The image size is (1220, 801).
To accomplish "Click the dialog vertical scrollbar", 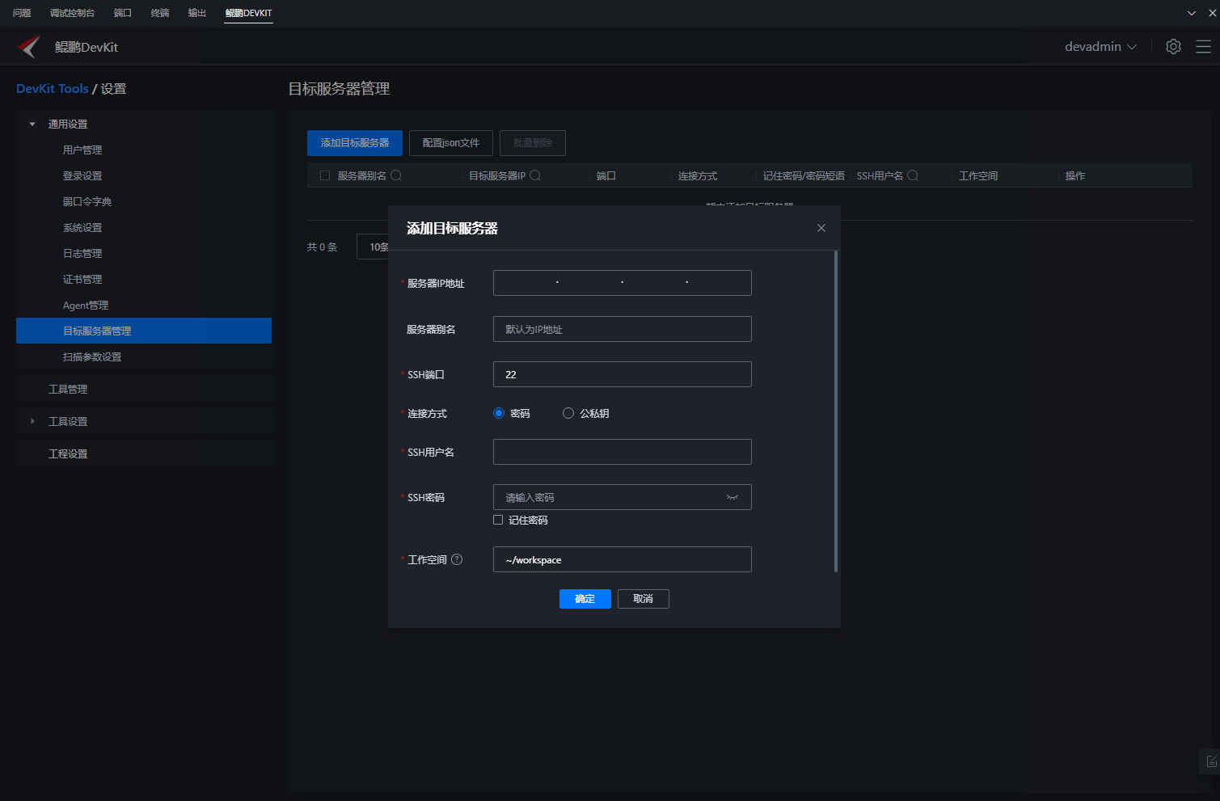I will (x=836, y=411).
